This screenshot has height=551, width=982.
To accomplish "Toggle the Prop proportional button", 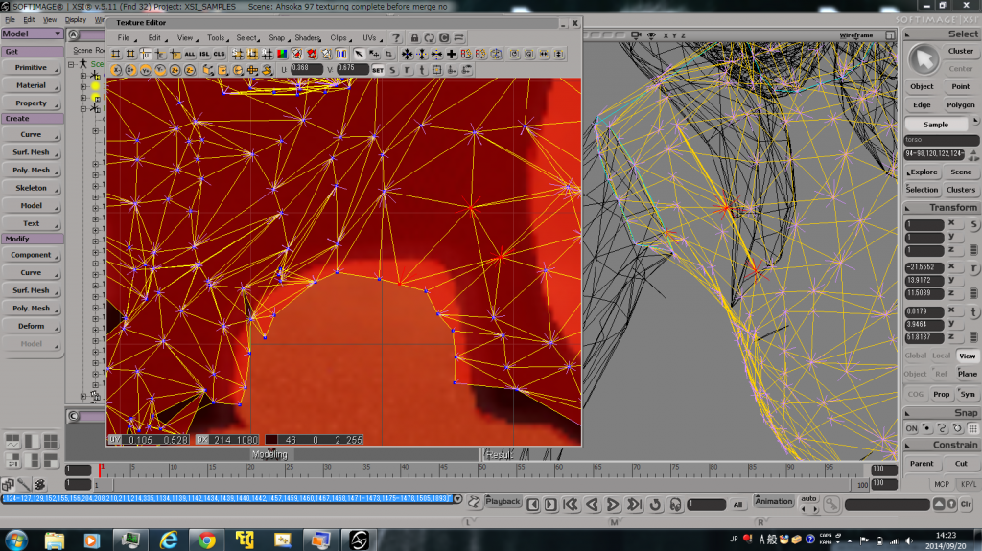I will click(x=942, y=394).
